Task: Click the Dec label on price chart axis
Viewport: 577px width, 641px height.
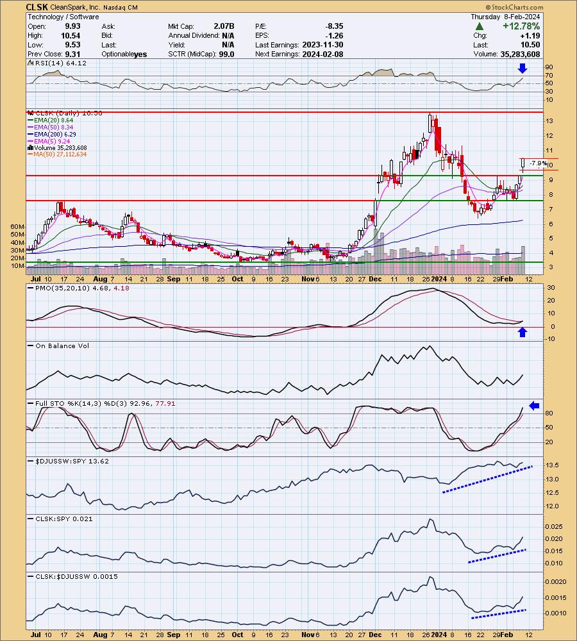Action: click(375, 279)
